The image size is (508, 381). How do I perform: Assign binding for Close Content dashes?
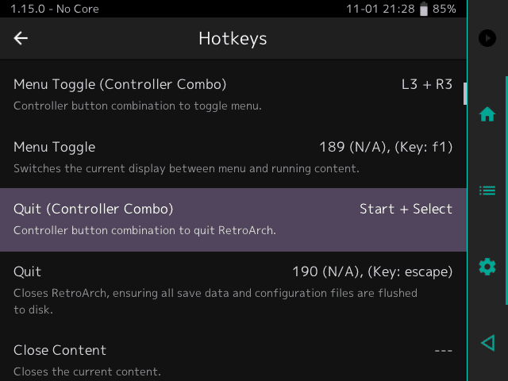(443, 351)
